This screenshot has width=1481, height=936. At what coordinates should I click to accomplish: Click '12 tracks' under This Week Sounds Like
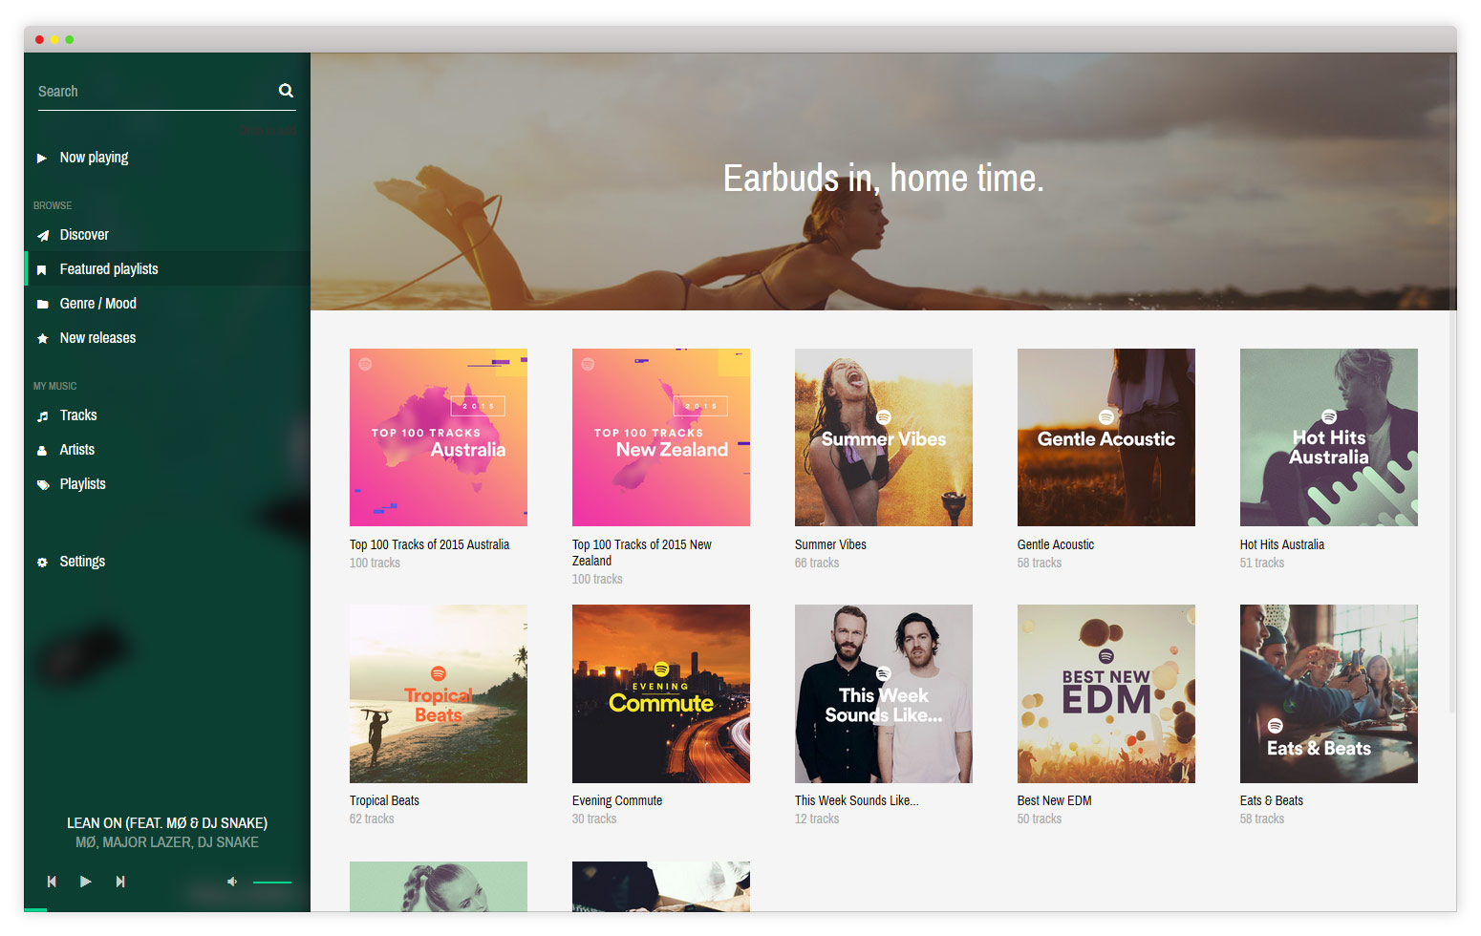817,819
